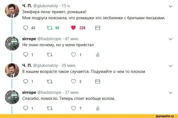Like the 39 мин. tweet by Ч. П.
Viewport: 178px width, 118px height.
coord(73,81)
